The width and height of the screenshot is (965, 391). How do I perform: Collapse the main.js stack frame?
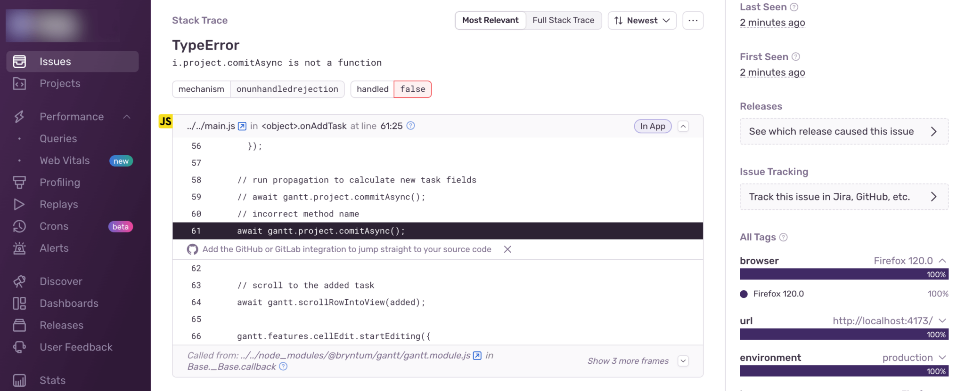pyautogui.click(x=683, y=126)
